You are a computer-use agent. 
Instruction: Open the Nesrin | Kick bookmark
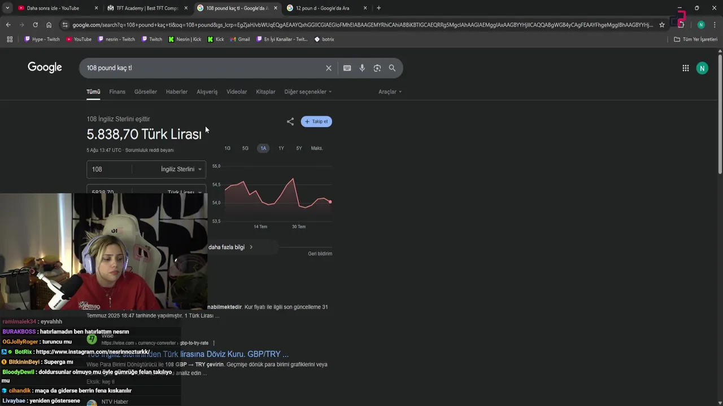pos(185,39)
